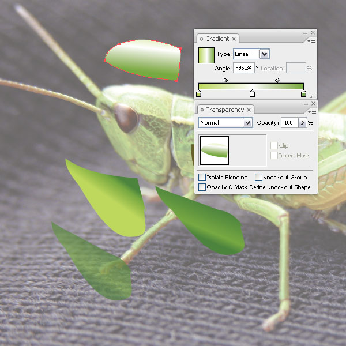Cycle Gradient panel display via tab arrows
Viewport: 346px width, 346px height.
201,39
